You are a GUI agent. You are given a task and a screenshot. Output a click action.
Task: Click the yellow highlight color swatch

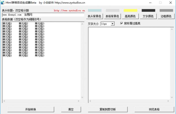tap(130, 10)
